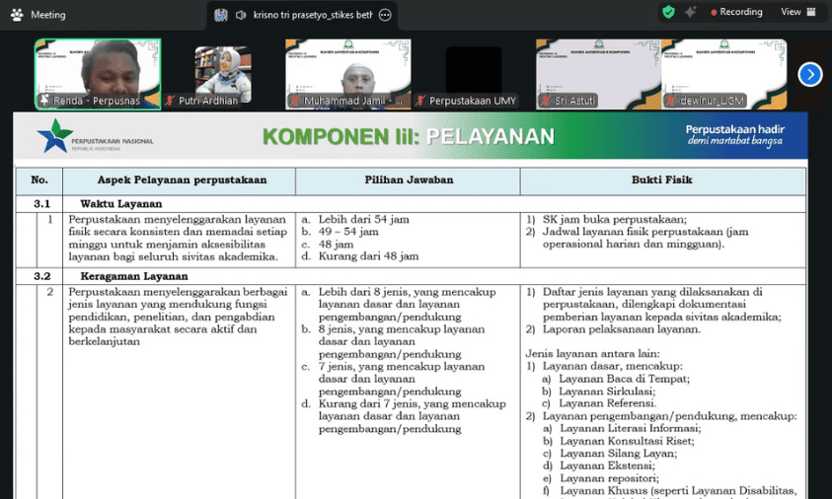Click the red Recording indicator
Viewport: 832px width, 499px height.
click(736, 12)
